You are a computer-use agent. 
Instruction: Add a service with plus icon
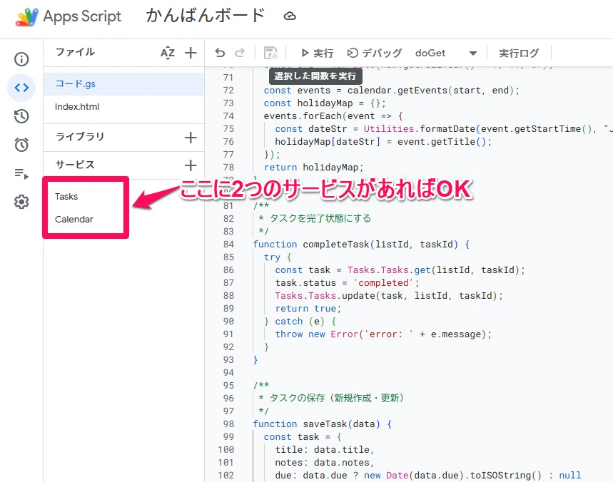[x=191, y=165]
